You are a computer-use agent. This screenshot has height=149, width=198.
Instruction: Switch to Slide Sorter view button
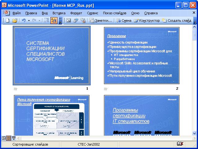9,138
